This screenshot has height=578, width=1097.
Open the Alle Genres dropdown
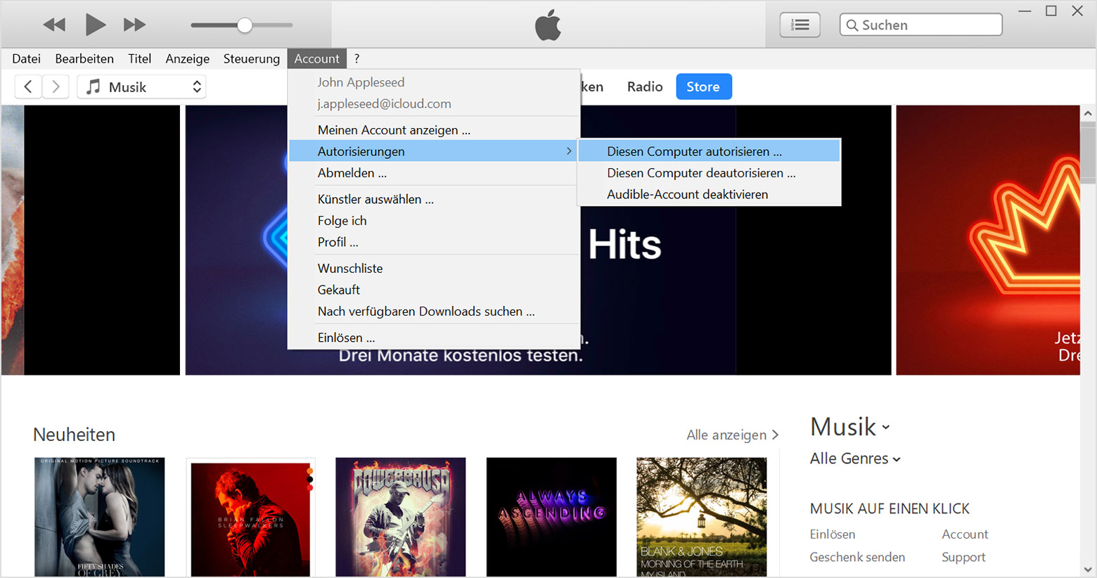(x=855, y=458)
